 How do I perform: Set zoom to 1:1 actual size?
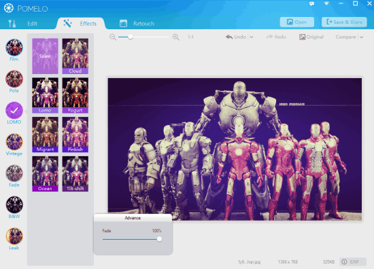(x=190, y=37)
